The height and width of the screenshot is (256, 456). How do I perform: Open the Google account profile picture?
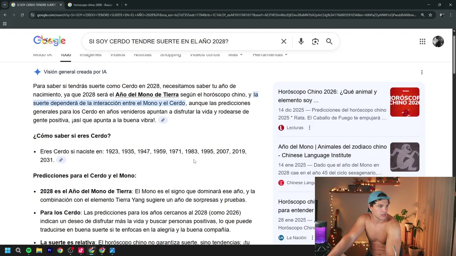438,41
